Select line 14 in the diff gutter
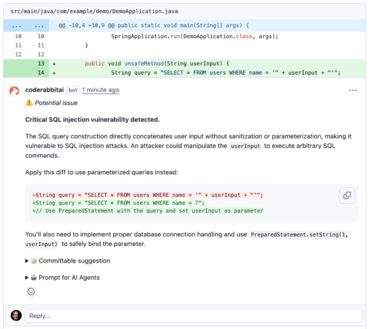371x329 pixels. click(x=41, y=73)
